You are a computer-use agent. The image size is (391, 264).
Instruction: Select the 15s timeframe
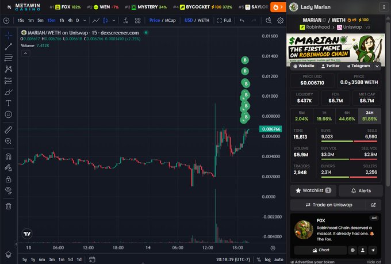[x=21, y=21]
